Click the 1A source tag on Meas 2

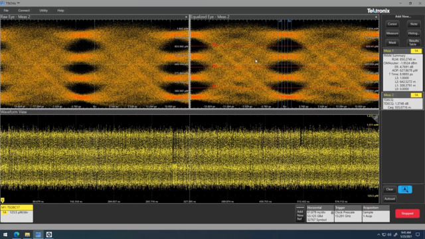pos(416,95)
